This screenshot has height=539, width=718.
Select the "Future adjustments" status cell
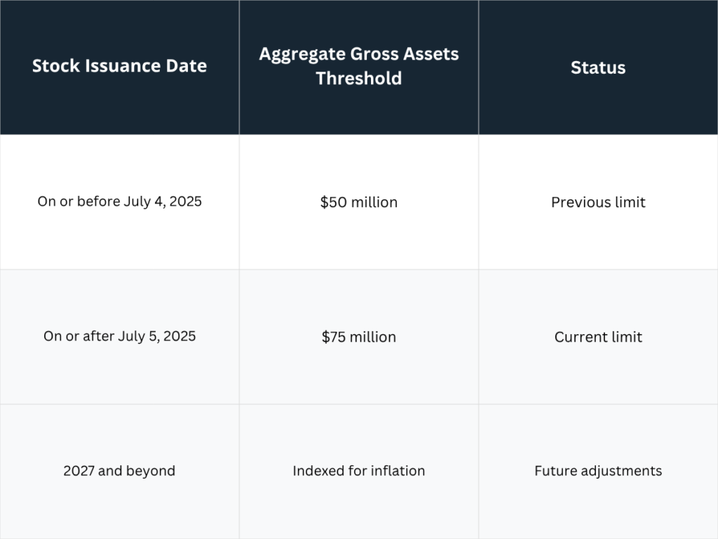[598, 471]
